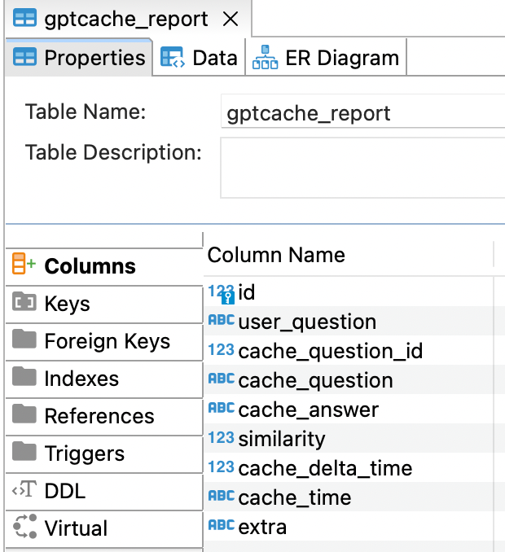Click the Data tab grid icon
The image size is (505, 552).
(x=172, y=57)
